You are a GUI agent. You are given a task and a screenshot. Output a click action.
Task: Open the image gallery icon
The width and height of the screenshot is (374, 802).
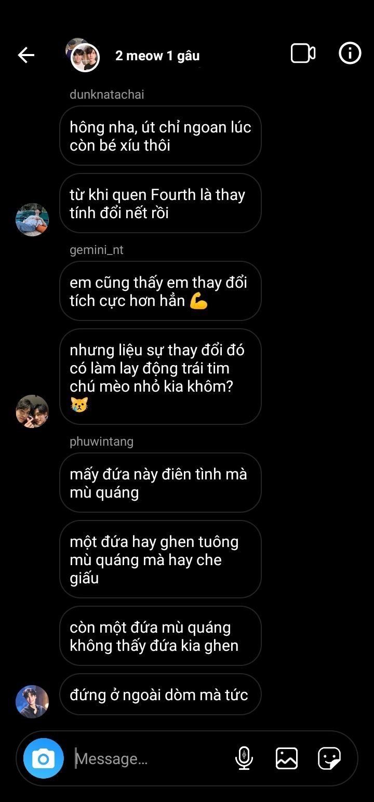[x=287, y=758]
